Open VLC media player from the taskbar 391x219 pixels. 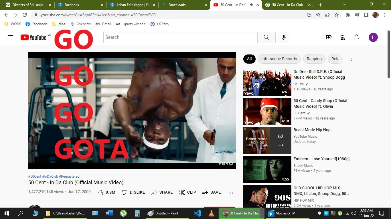coord(212,213)
